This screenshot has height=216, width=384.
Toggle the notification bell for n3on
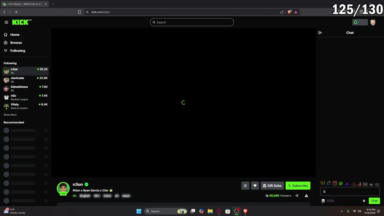(245, 186)
